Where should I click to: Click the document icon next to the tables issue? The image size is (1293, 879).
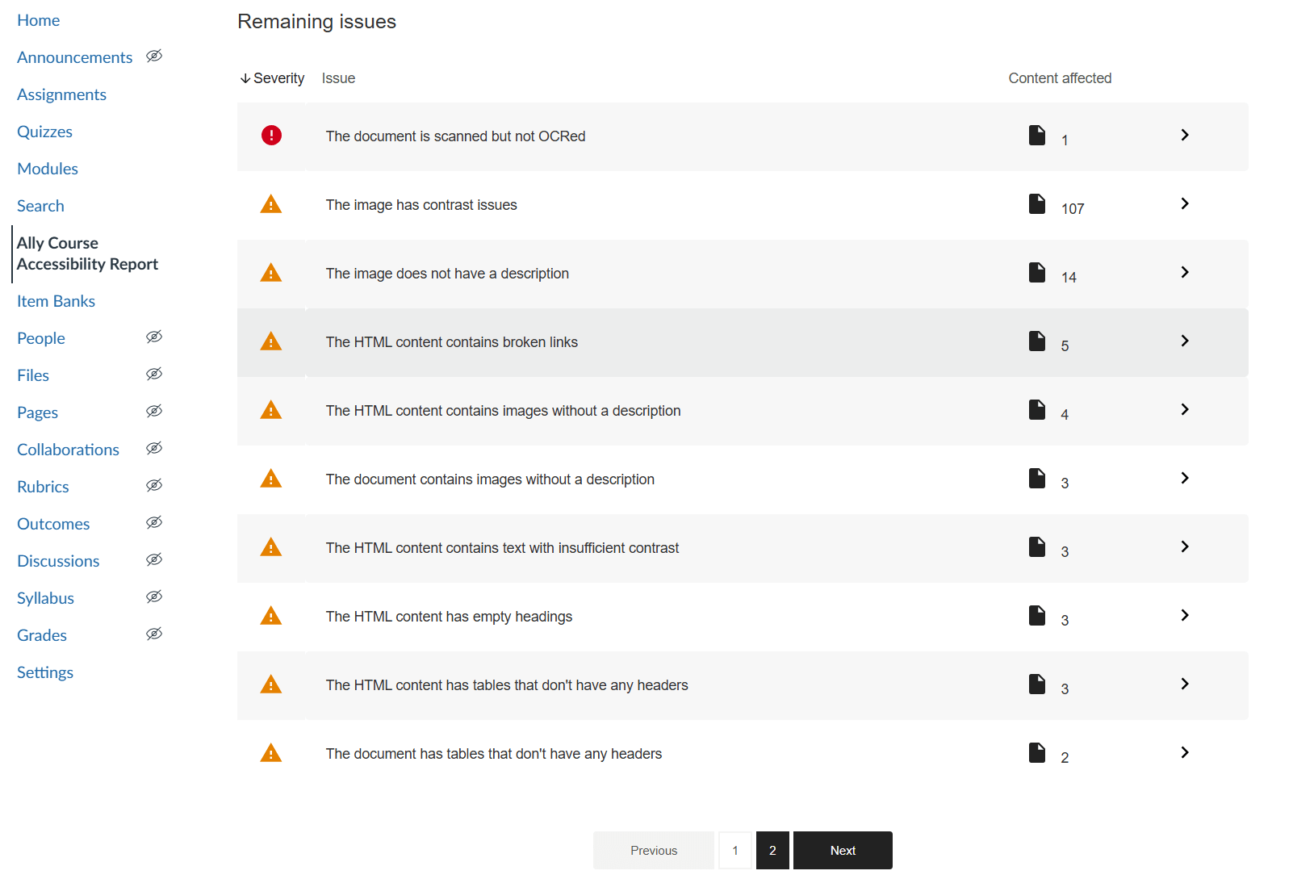(1037, 684)
